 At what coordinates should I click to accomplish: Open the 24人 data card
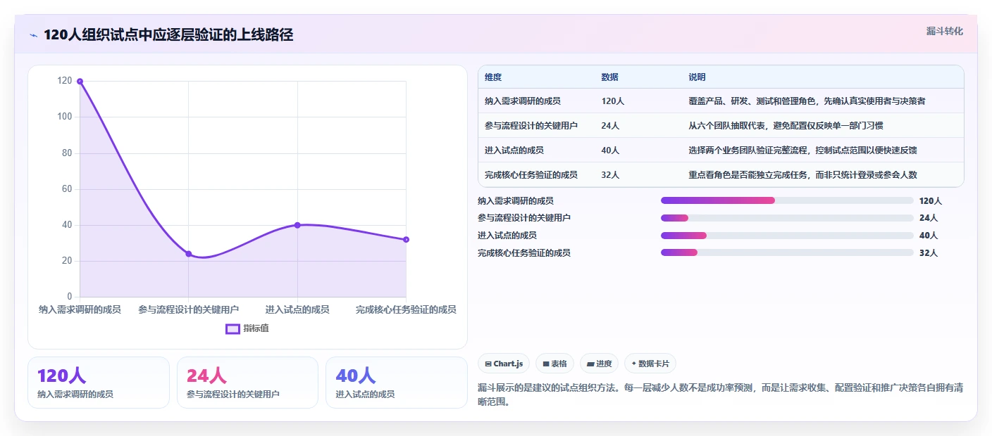point(247,383)
